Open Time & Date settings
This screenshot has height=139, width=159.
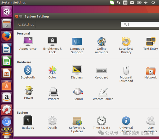pyautogui.click(x=101, y=123)
